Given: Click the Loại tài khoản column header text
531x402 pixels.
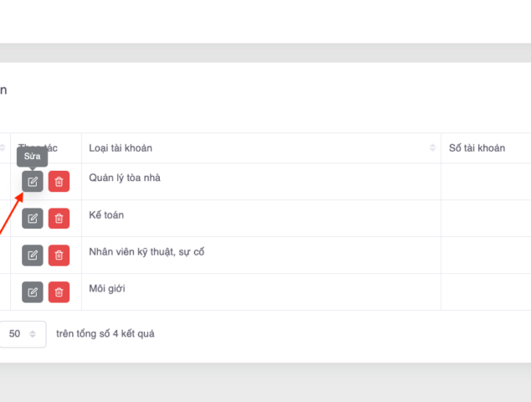Looking at the screenshot, I should click(x=121, y=148).
